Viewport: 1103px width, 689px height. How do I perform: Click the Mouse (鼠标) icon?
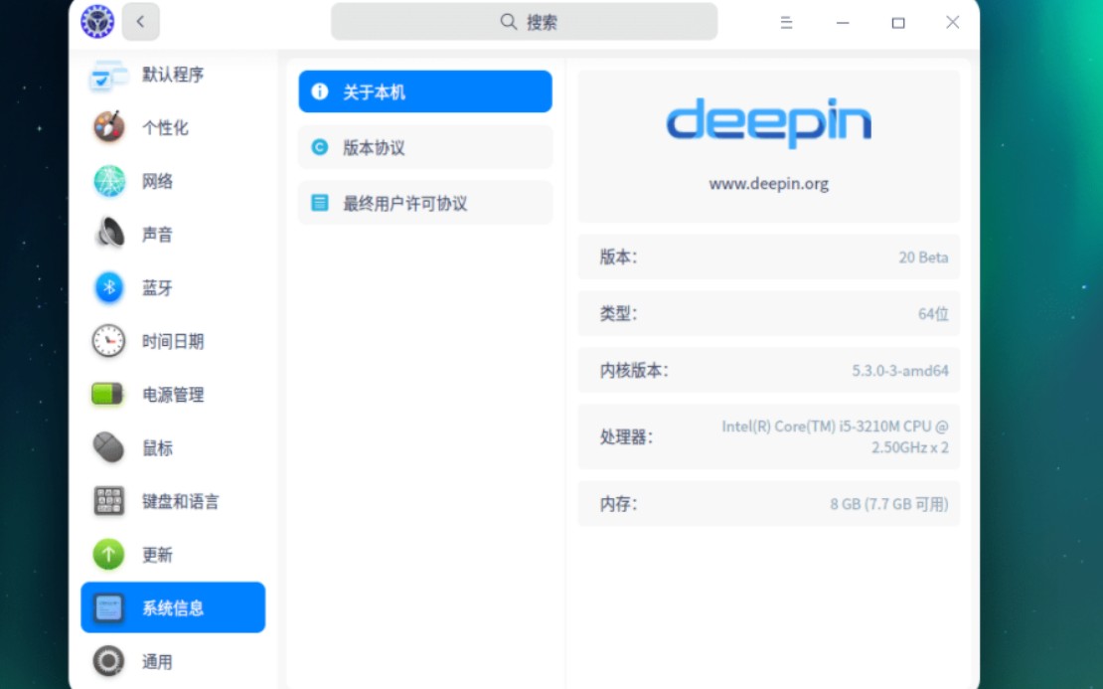pos(109,447)
